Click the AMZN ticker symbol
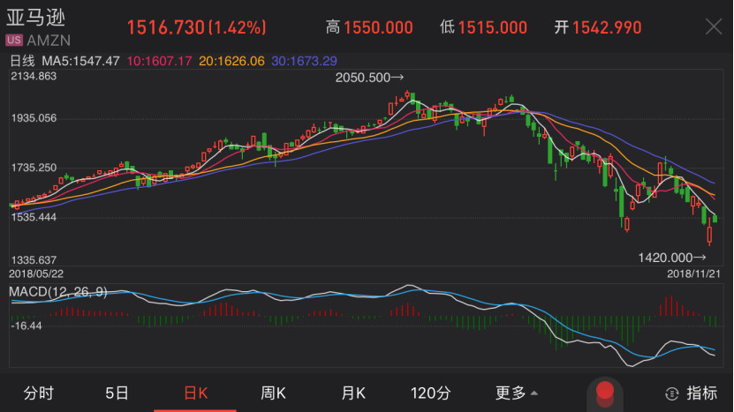The height and width of the screenshot is (412, 734). point(49,41)
